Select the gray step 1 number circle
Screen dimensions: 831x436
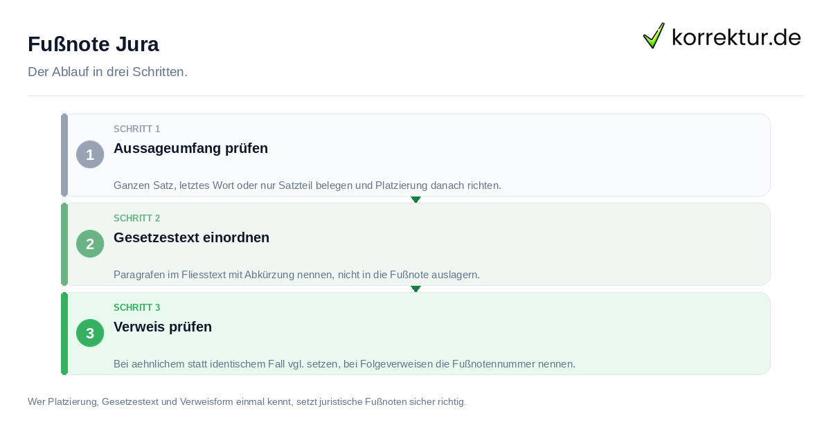pyautogui.click(x=90, y=154)
